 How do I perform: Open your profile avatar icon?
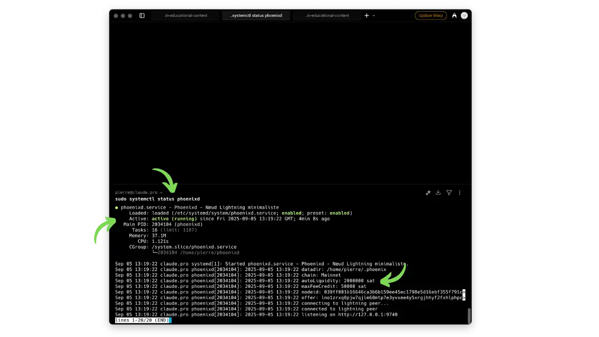click(464, 15)
